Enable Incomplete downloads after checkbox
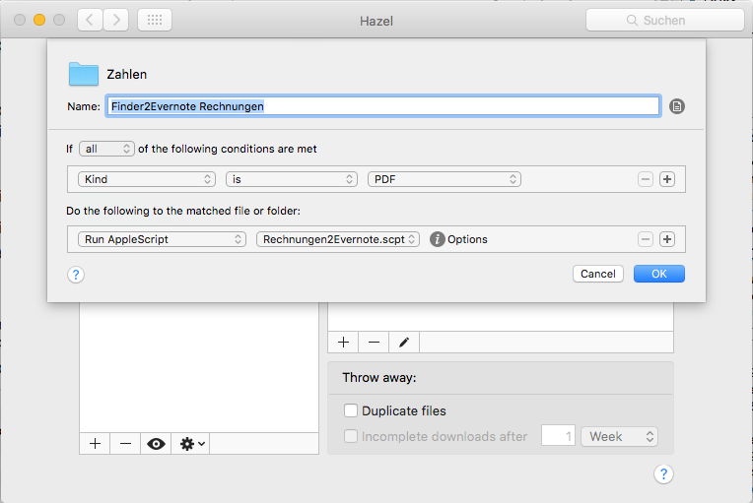This screenshot has width=753, height=503. 350,436
